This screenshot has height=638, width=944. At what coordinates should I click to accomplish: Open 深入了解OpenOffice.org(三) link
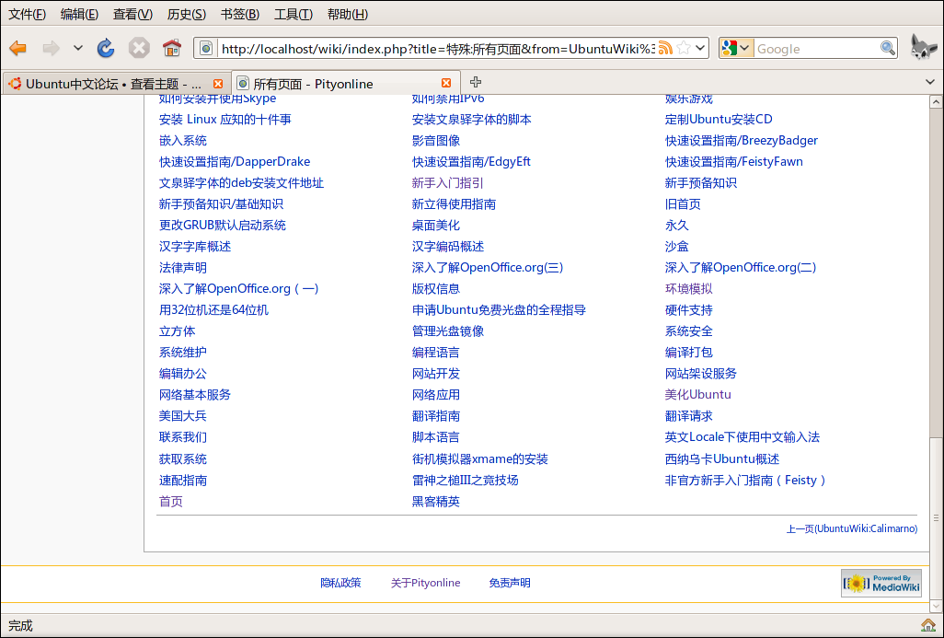point(488,268)
